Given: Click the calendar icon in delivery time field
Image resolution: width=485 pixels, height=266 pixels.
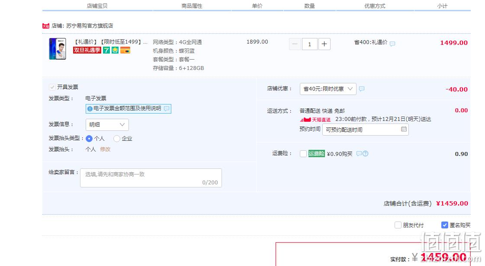Looking at the screenshot, I should [404, 129].
